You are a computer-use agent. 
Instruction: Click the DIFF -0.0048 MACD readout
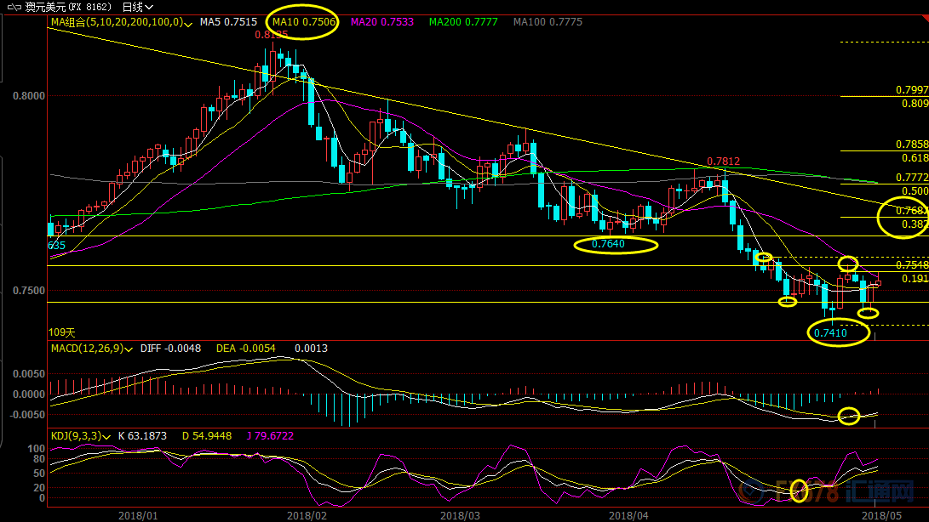pyautogui.click(x=172, y=349)
